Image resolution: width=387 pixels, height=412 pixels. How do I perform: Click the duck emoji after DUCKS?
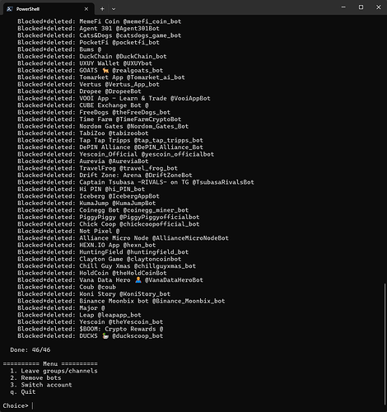coord(105,336)
